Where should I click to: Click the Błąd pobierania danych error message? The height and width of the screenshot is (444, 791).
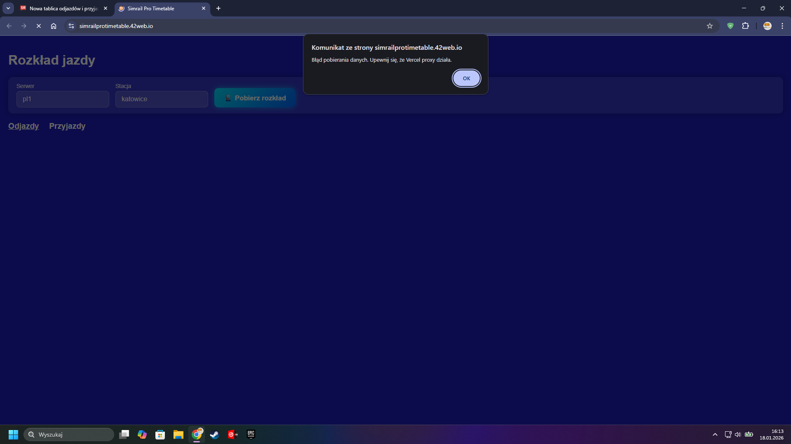382,60
